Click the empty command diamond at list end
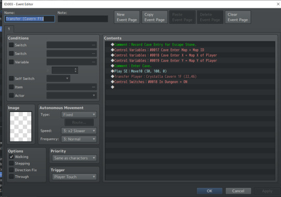This screenshot has height=197, width=281. [112, 87]
